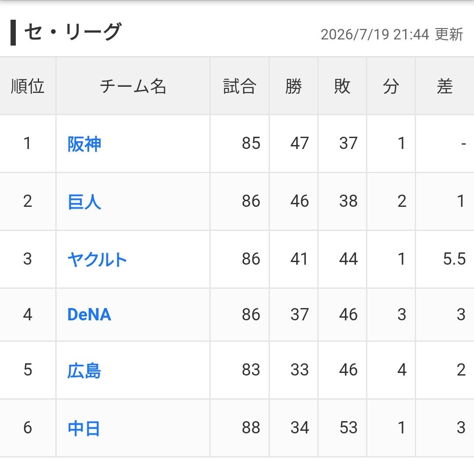
Task: Open the 巨人 team link
Action: pos(84,202)
